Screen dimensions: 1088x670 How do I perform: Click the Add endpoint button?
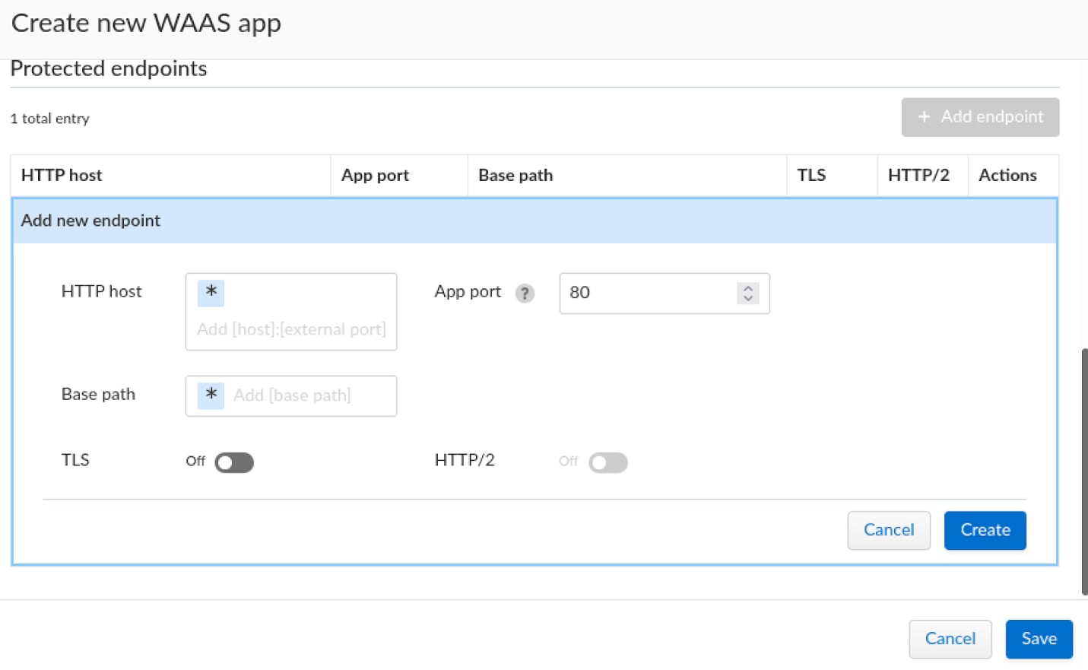980,117
